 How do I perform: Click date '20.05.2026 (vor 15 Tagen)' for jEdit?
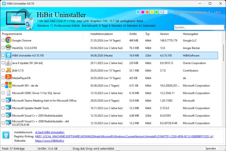[105, 71]
